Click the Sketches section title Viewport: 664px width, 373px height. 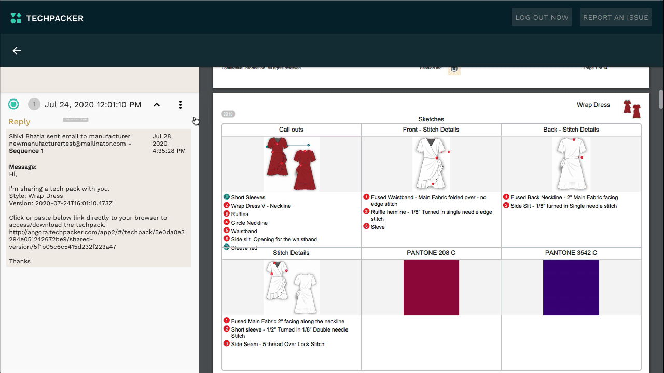431,119
